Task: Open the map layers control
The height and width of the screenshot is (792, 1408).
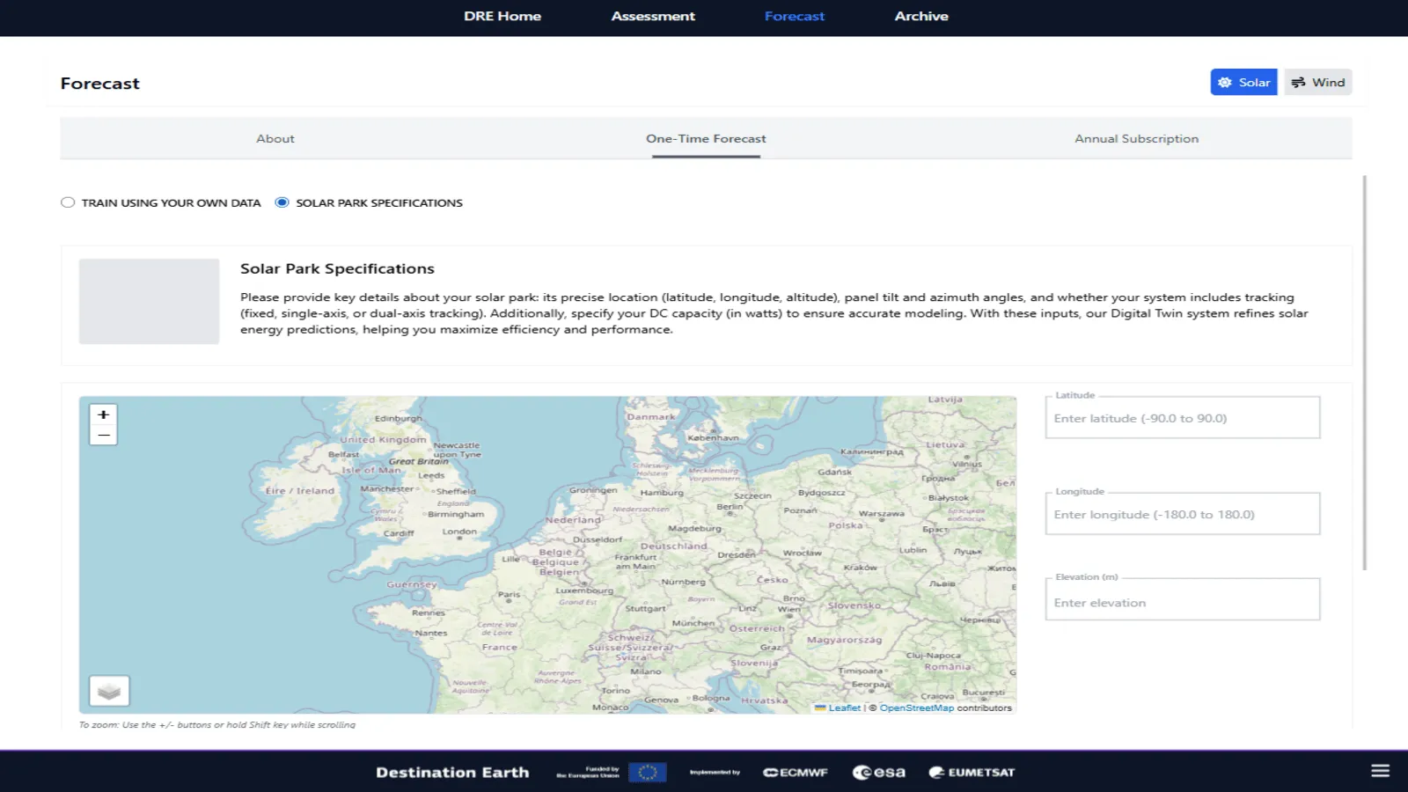Action: click(x=109, y=691)
